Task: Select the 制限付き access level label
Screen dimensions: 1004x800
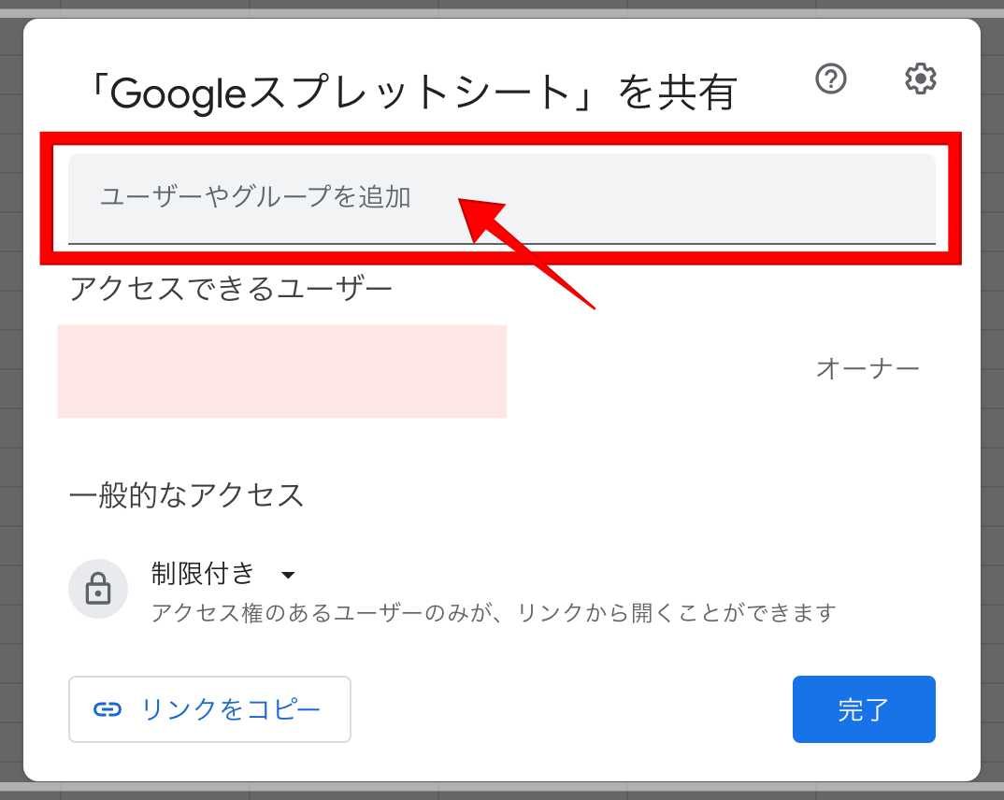Action: [x=203, y=574]
